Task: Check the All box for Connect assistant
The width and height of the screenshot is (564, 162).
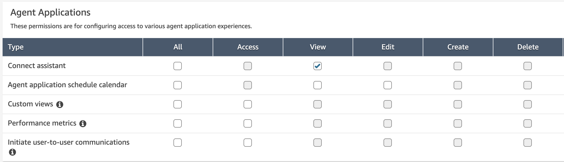Action: pyautogui.click(x=178, y=66)
